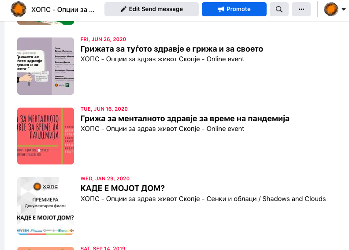Open event Грижа за менталното здравје

click(x=185, y=119)
